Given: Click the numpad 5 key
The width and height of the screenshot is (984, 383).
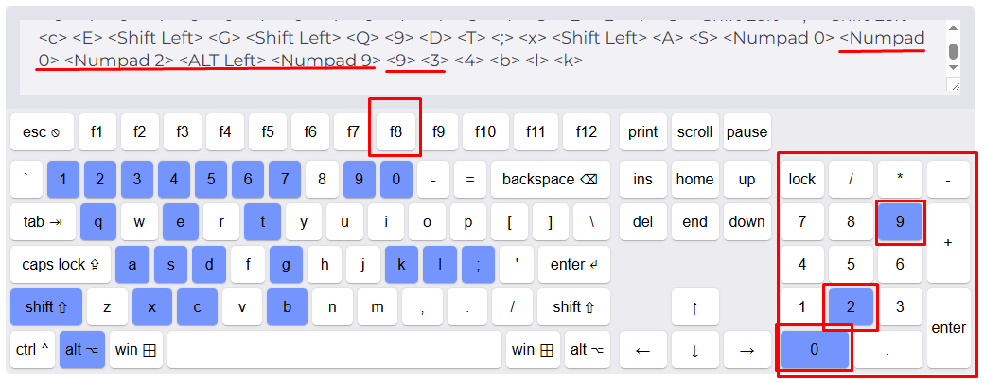Looking at the screenshot, I should pos(851,265).
